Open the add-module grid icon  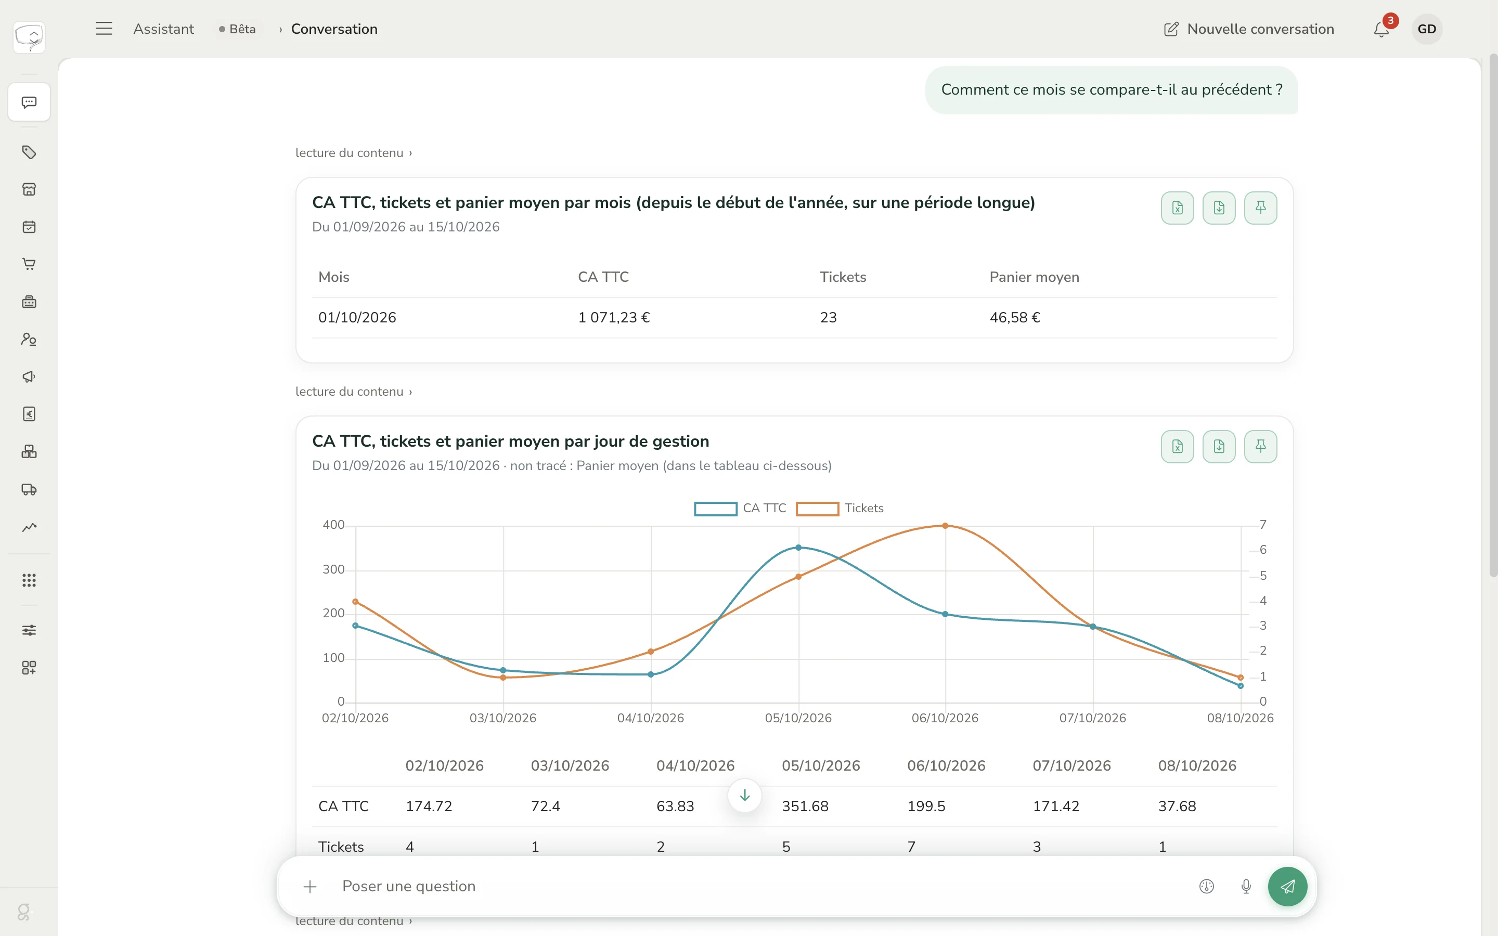pos(29,667)
